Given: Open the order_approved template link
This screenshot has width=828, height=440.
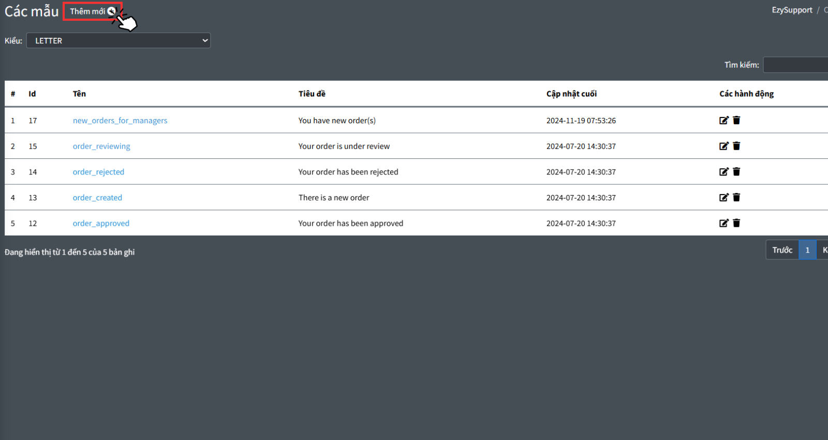Looking at the screenshot, I should pos(101,224).
